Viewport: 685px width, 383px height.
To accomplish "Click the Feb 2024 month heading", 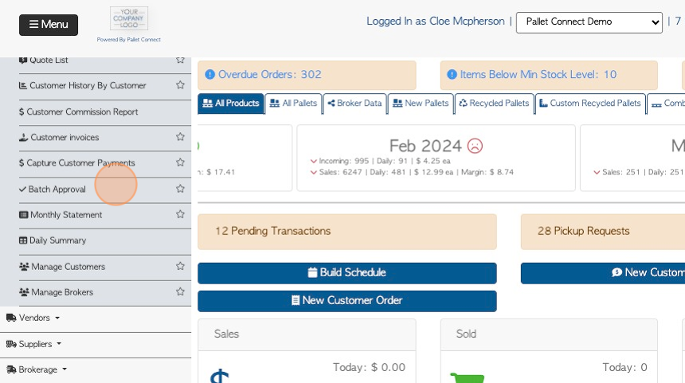I will click(425, 146).
